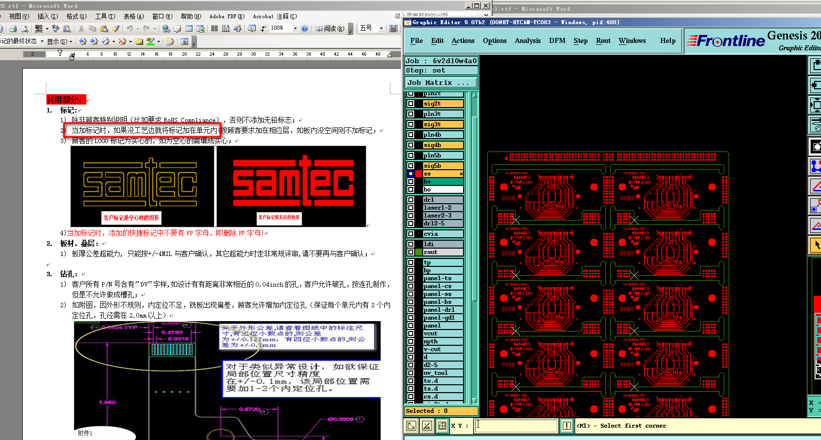Expand the highlight color dropdown arrow
Image resolution: width=821 pixels, height=440 pixels.
point(159,41)
